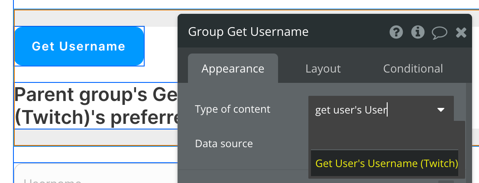Click the speech bubble comment icon

(440, 32)
